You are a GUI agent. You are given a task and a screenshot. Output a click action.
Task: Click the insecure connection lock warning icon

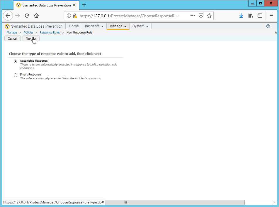point(75,16)
